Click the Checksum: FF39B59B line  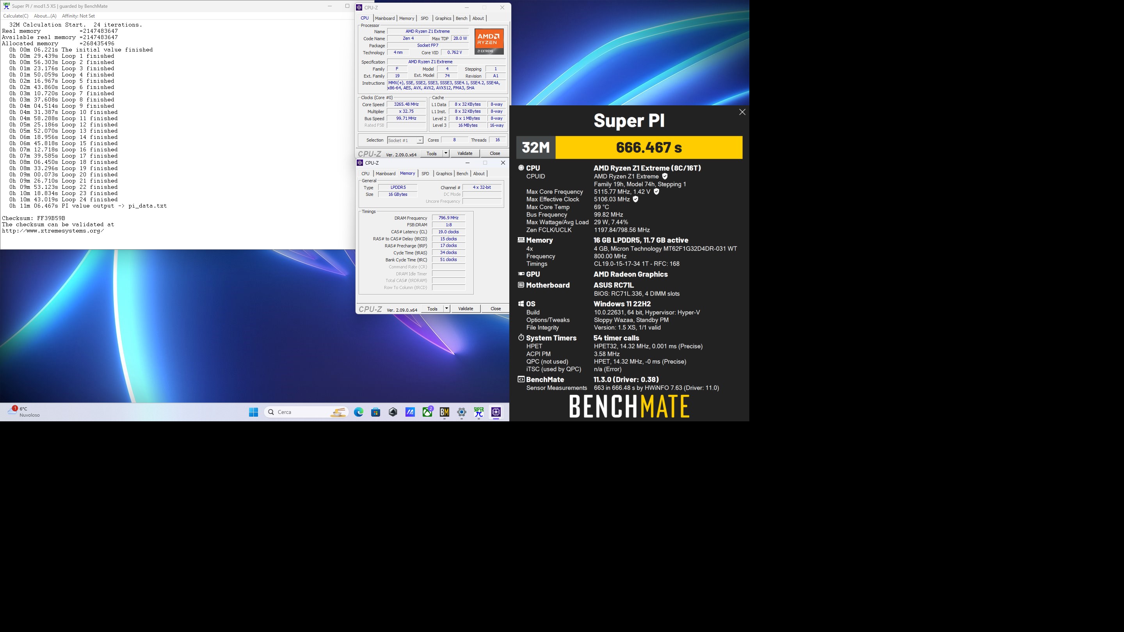pos(34,218)
